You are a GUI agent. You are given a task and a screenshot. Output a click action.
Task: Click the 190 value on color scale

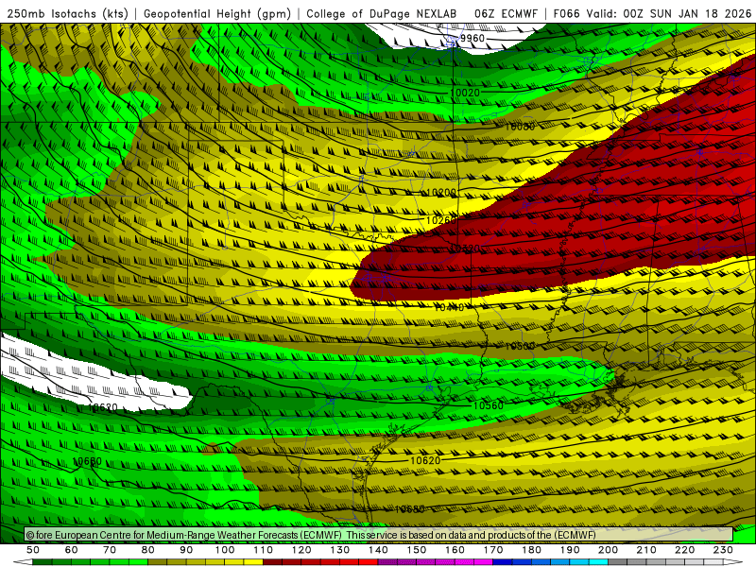pos(570,550)
